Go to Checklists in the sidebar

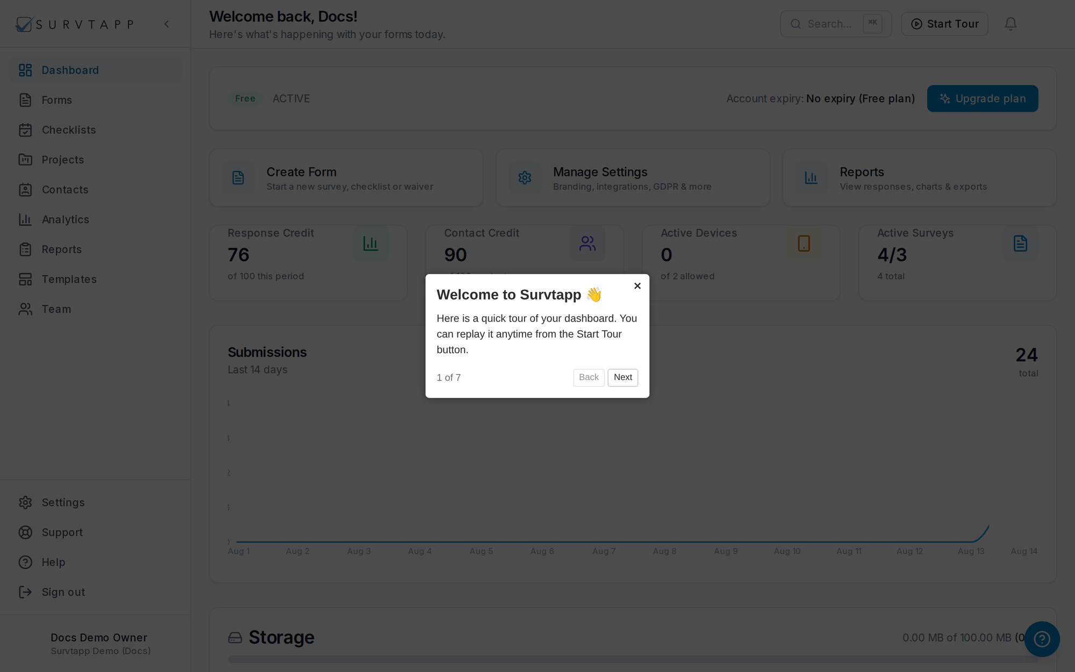[x=96, y=130]
